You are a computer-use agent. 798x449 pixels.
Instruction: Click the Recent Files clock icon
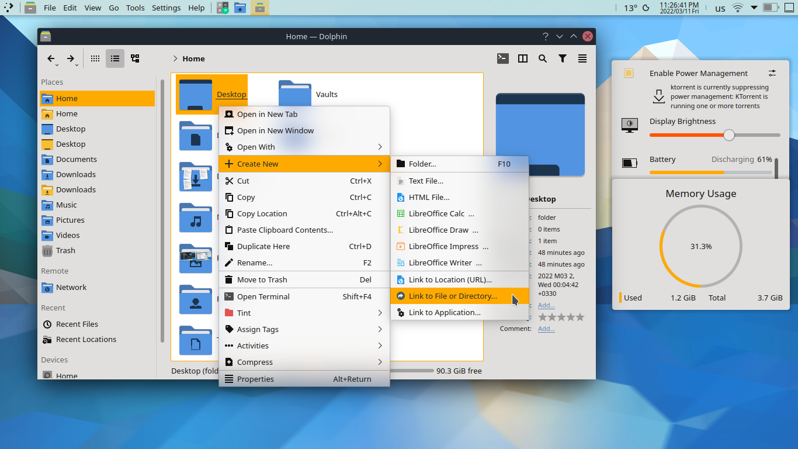tap(47, 324)
